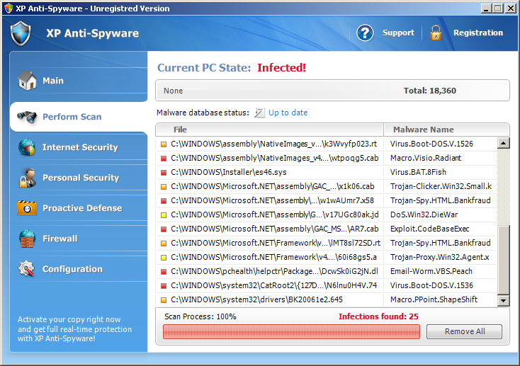
Task: Click the globe Internet Security icon
Action: coord(28,147)
